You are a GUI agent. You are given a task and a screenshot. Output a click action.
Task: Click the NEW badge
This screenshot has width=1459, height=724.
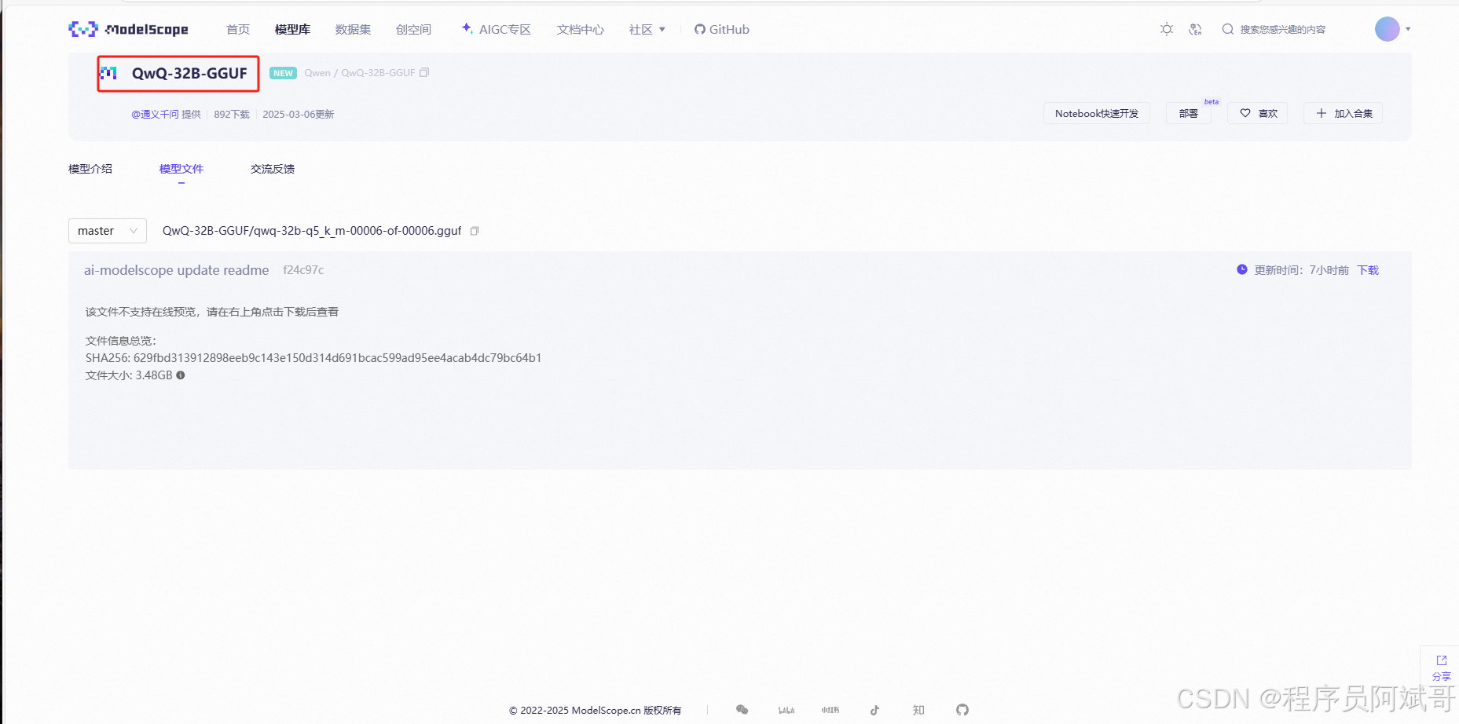[x=283, y=73]
